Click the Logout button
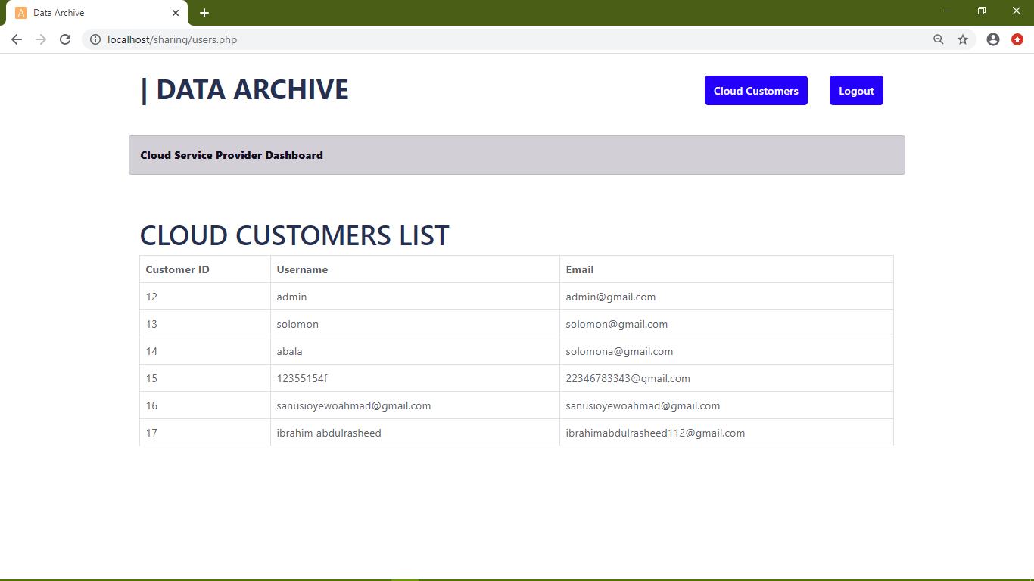 tap(856, 91)
